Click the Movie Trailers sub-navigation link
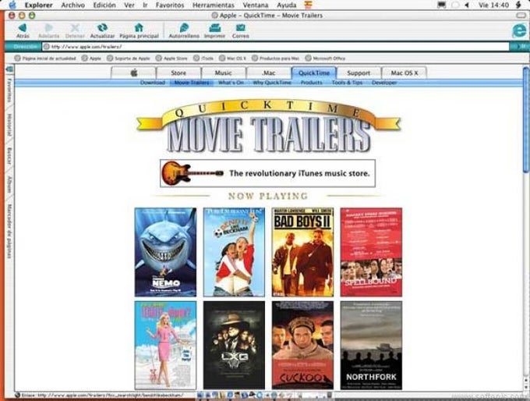 point(192,83)
